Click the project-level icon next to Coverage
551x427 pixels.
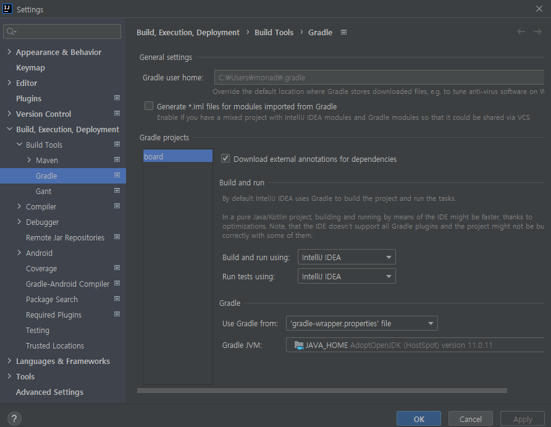tap(117, 268)
